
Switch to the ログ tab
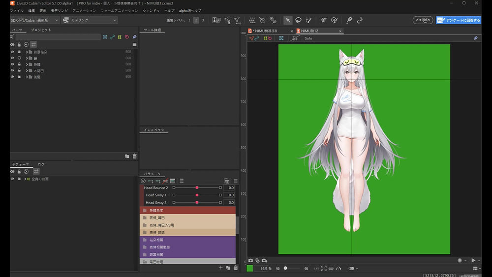pos(41,164)
